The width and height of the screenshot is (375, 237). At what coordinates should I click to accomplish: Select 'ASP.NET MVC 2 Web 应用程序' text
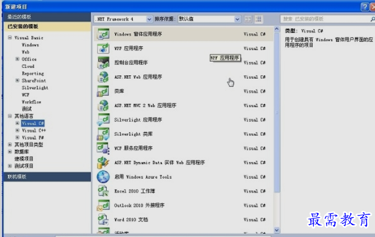pos(145,106)
